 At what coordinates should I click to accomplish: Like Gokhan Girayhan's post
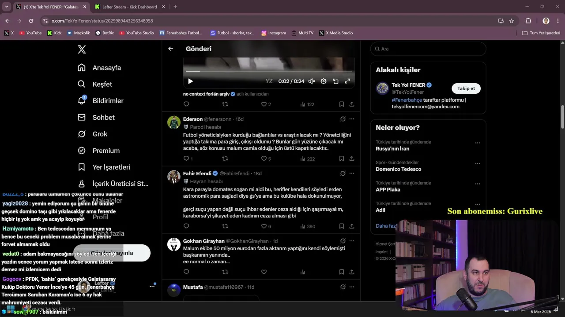[264, 272]
